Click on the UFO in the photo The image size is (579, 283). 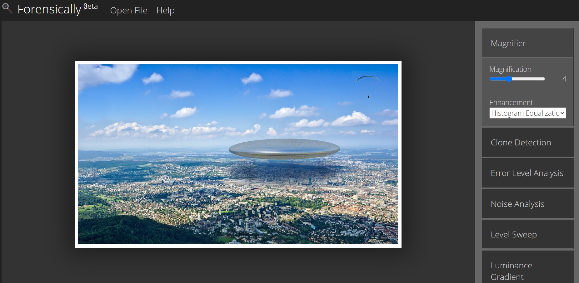(284, 147)
